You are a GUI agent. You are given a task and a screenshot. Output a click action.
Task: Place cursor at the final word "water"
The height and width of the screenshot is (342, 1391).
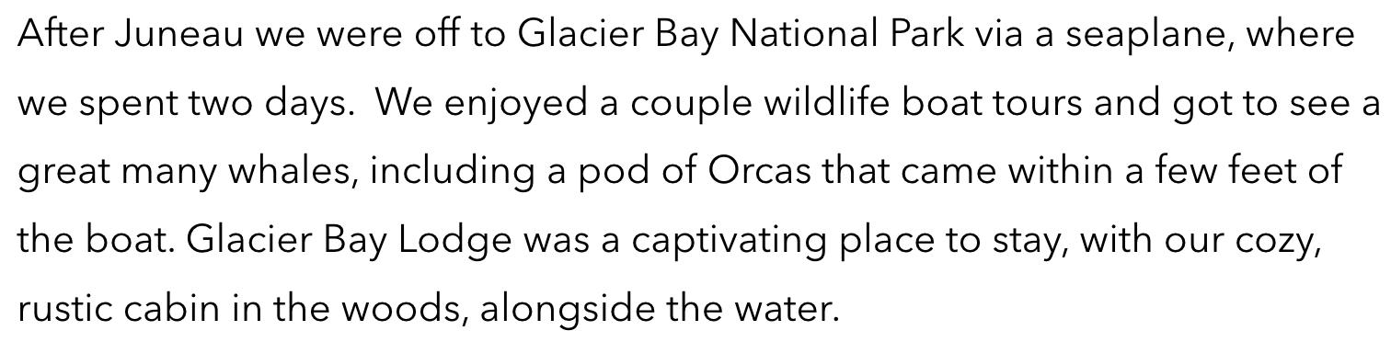click(786, 308)
